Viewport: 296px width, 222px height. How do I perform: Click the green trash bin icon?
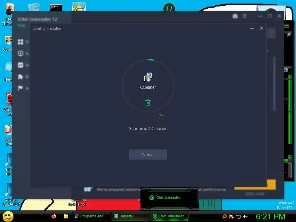coord(148,102)
